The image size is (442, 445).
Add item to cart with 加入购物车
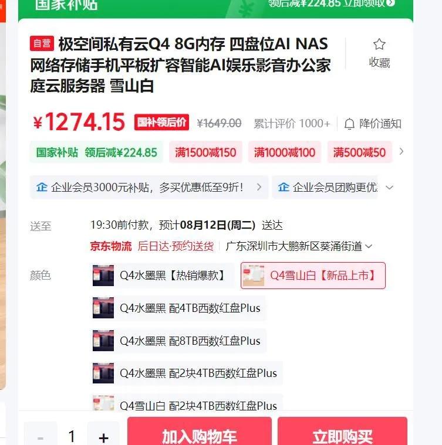[x=200, y=432]
